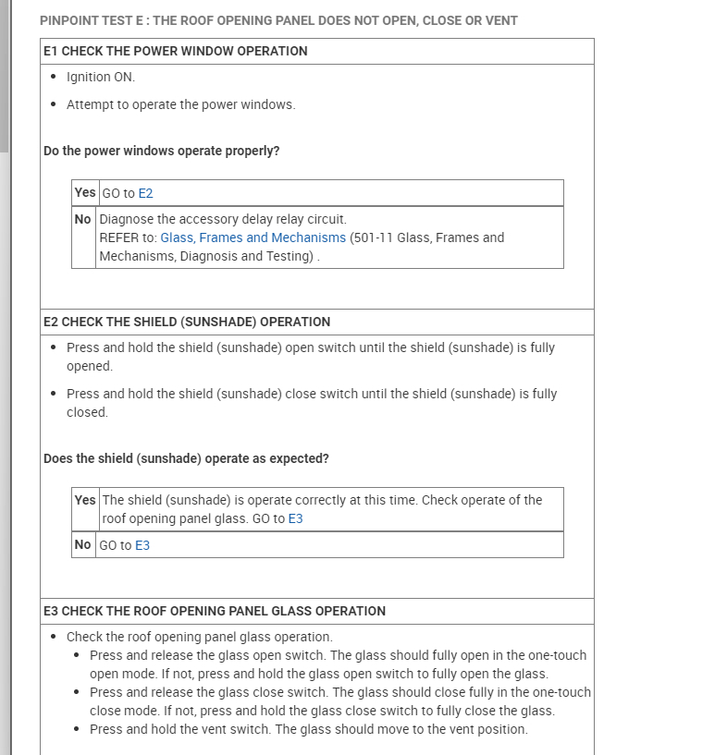Click the 'Attempt to operate the power windows' step
This screenshot has width=727, height=755.
(180, 104)
